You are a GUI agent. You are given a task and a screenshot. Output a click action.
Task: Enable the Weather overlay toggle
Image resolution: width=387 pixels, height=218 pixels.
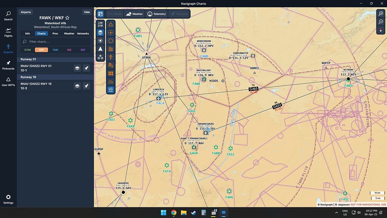(x=134, y=14)
